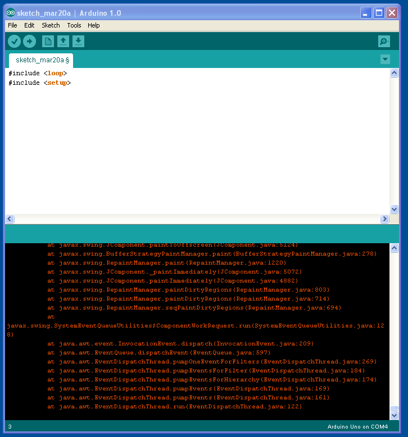Open the Serial Monitor magnifier icon
Viewport: 408px width, 437px height.
(384, 41)
